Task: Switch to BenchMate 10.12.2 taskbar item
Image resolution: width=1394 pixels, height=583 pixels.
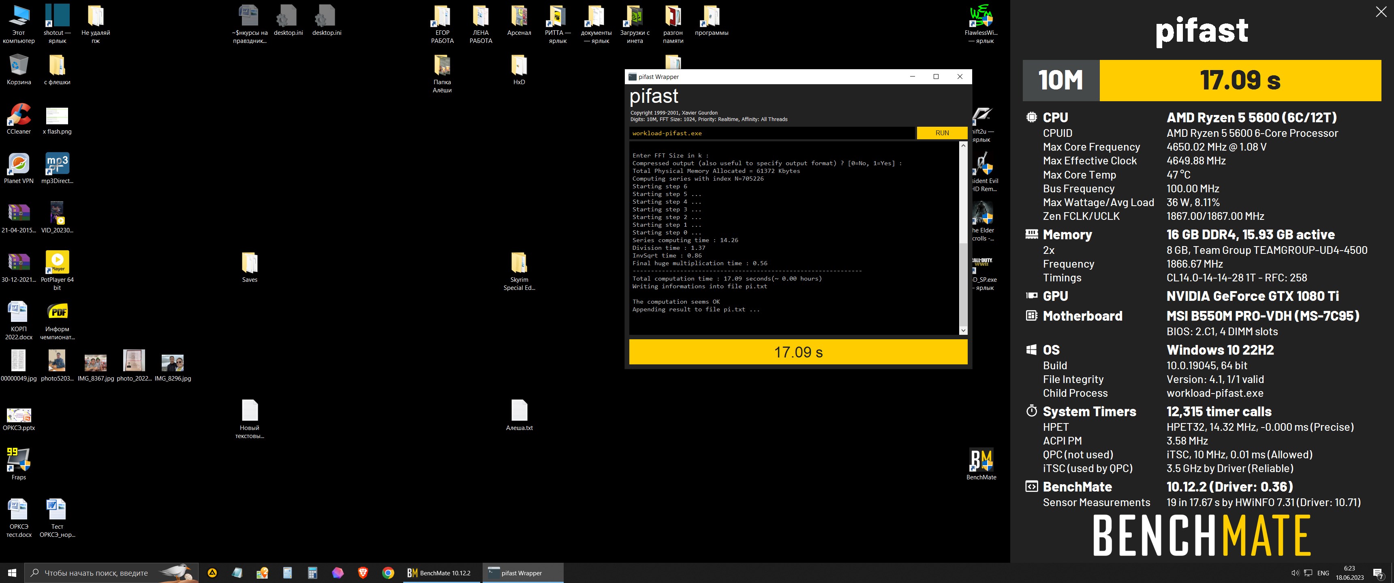Action: click(x=442, y=573)
